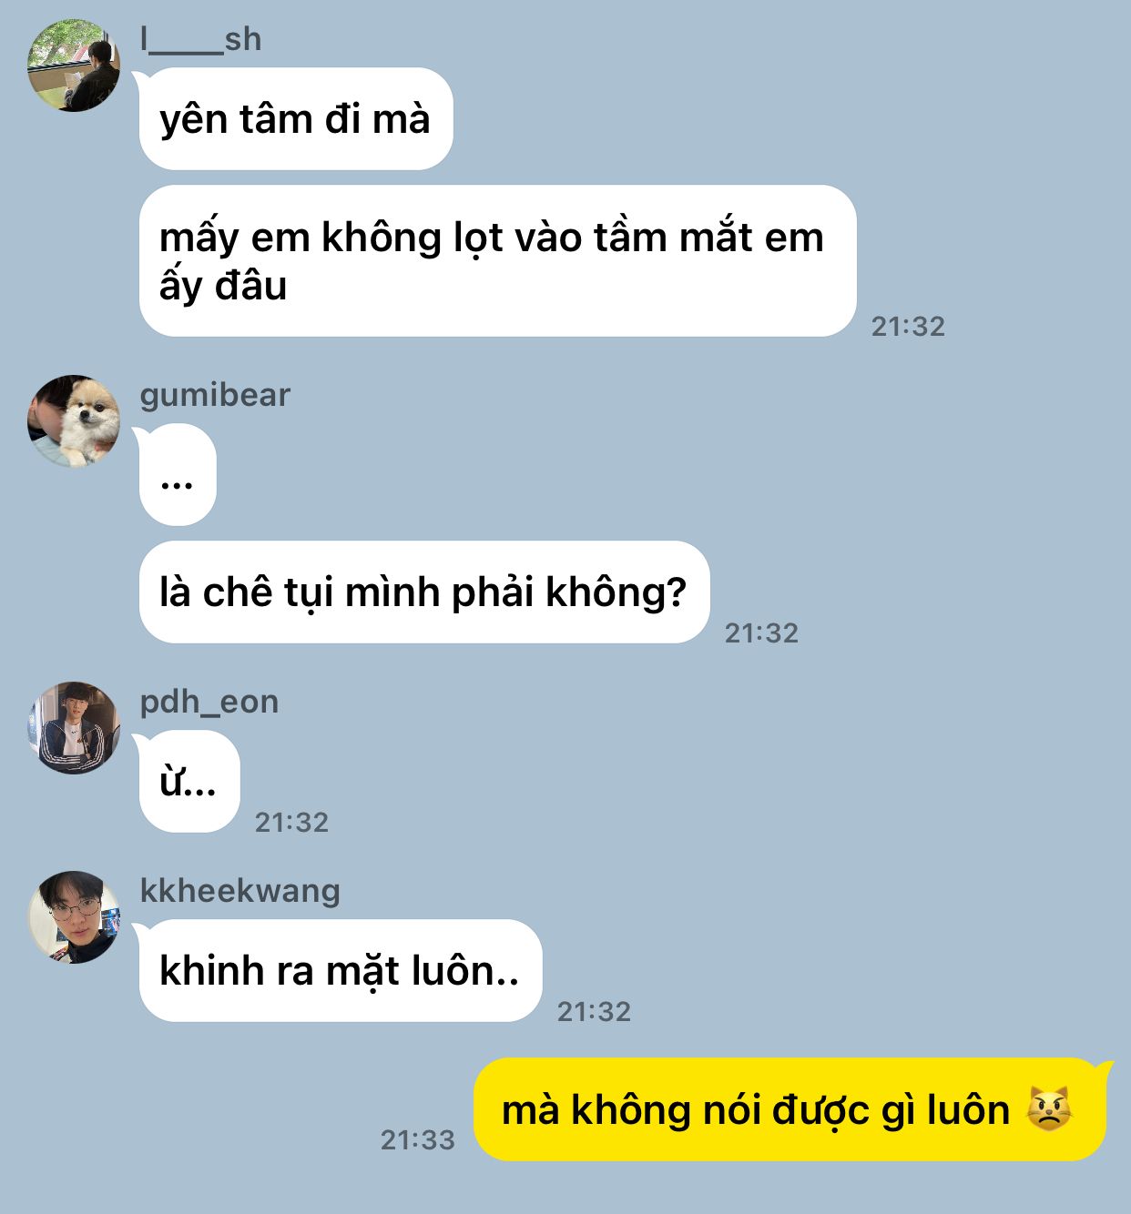1131x1214 pixels.
Task: Click the 21:33 timestamp beside yellow message
Action: (418, 1139)
